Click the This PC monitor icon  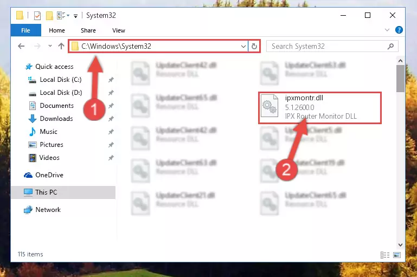[28, 192]
